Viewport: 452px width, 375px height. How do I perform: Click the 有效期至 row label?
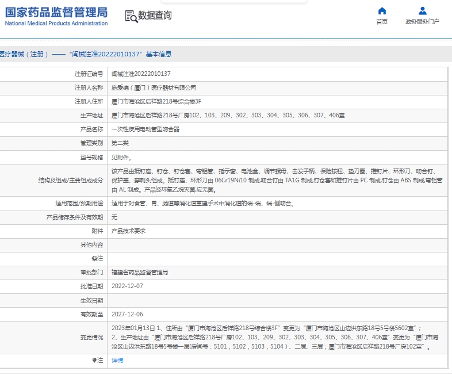tap(91, 314)
